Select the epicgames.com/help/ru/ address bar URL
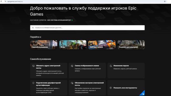Screen dimensions: 171x96 (15, 1)
